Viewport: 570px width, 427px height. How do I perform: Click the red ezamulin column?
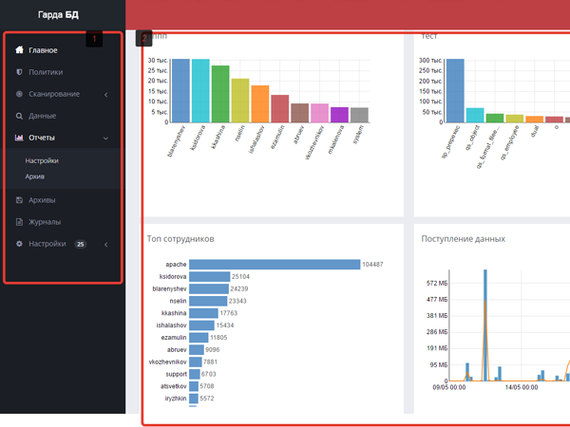pos(280,108)
